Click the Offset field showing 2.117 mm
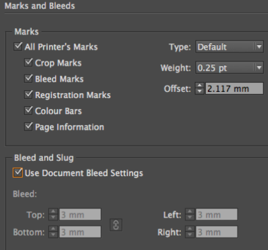The image size is (268, 250). pyautogui.click(x=234, y=88)
